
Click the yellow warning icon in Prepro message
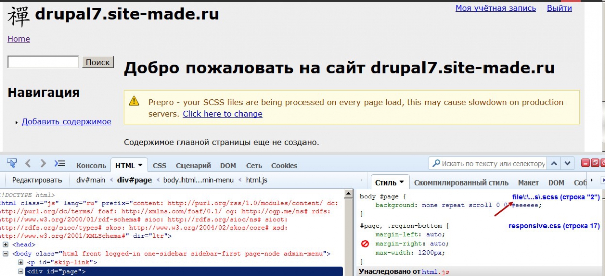point(134,101)
